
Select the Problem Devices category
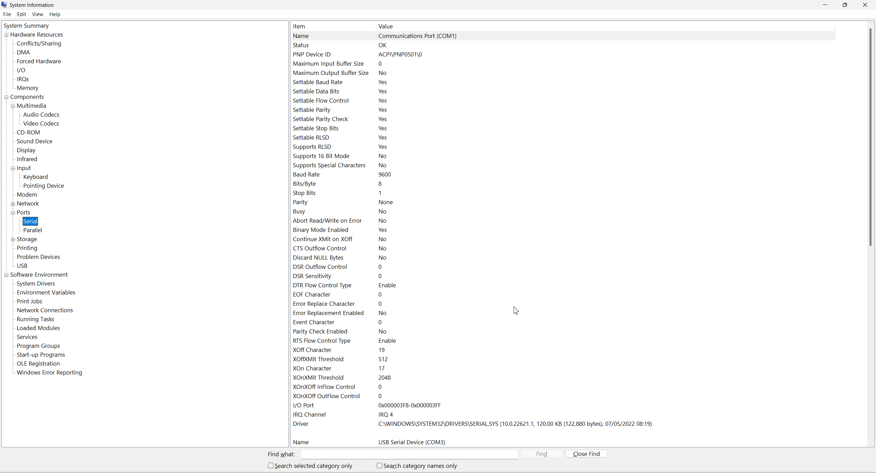(x=38, y=257)
